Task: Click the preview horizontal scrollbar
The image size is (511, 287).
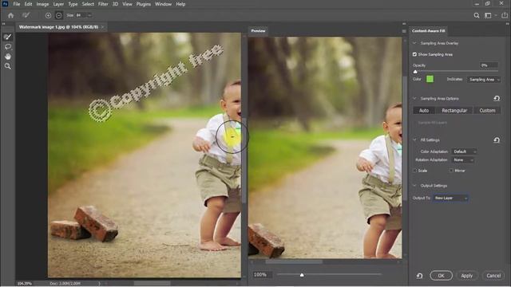Action: pyautogui.click(x=293, y=261)
